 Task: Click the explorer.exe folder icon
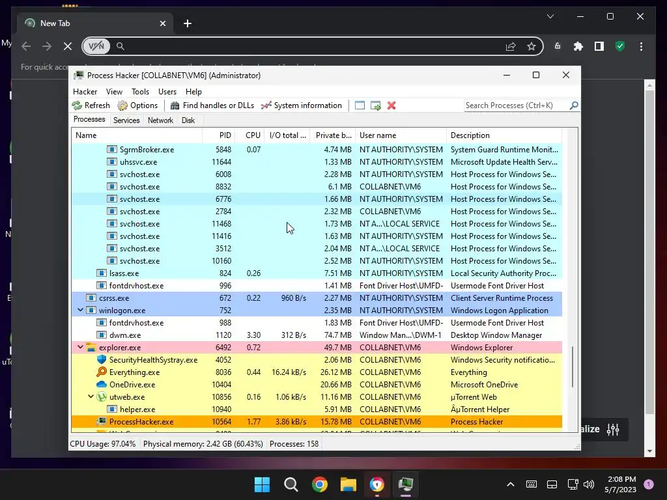[x=91, y=348]
